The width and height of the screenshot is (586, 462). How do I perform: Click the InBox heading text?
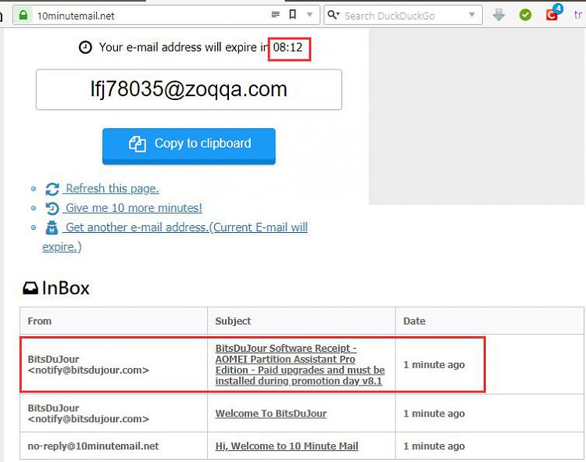tap(66, 288)
